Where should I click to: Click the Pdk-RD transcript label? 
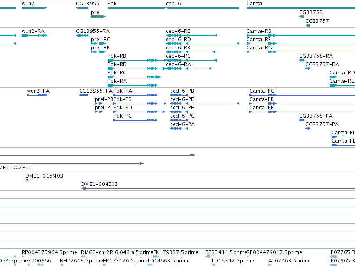coord(117,64)
